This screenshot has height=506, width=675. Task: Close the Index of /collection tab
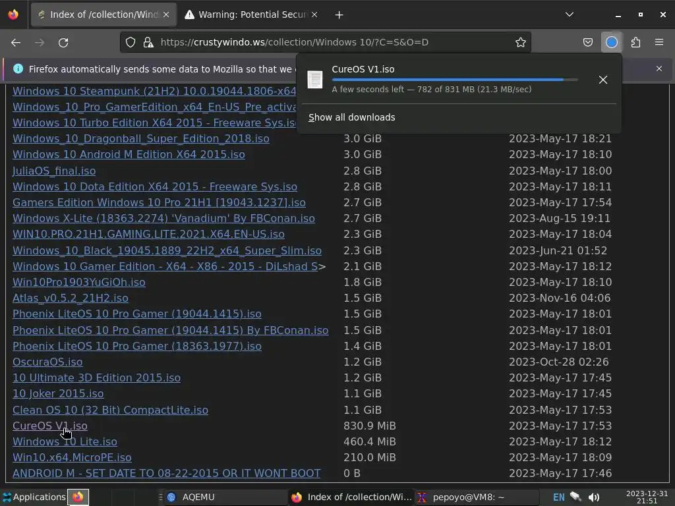click(x=166, y=14)
